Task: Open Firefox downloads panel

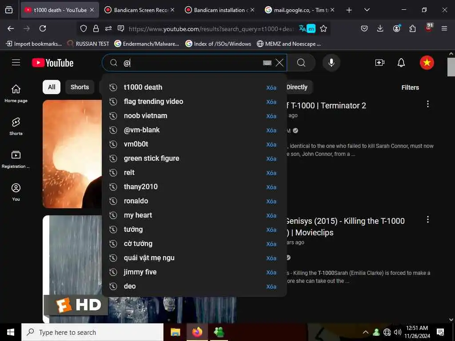Action: point(380,28)
